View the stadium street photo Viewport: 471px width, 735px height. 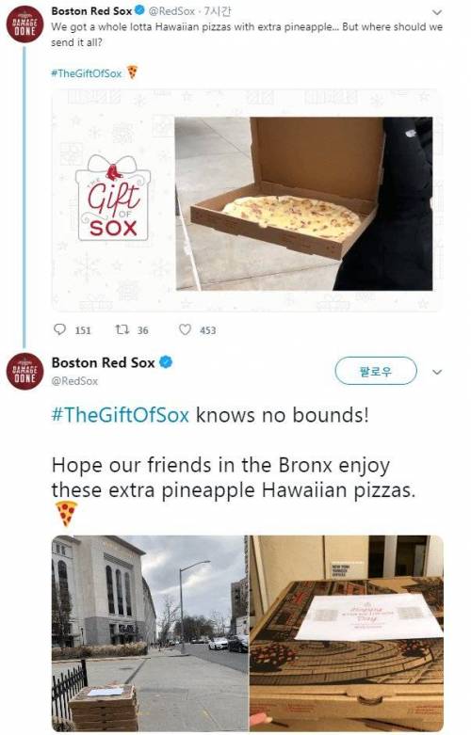150,632
